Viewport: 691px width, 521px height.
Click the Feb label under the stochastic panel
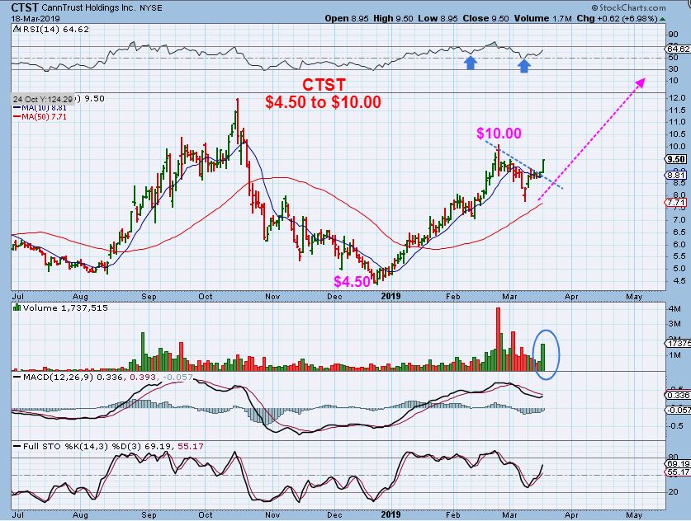click(x=453, y=515)
